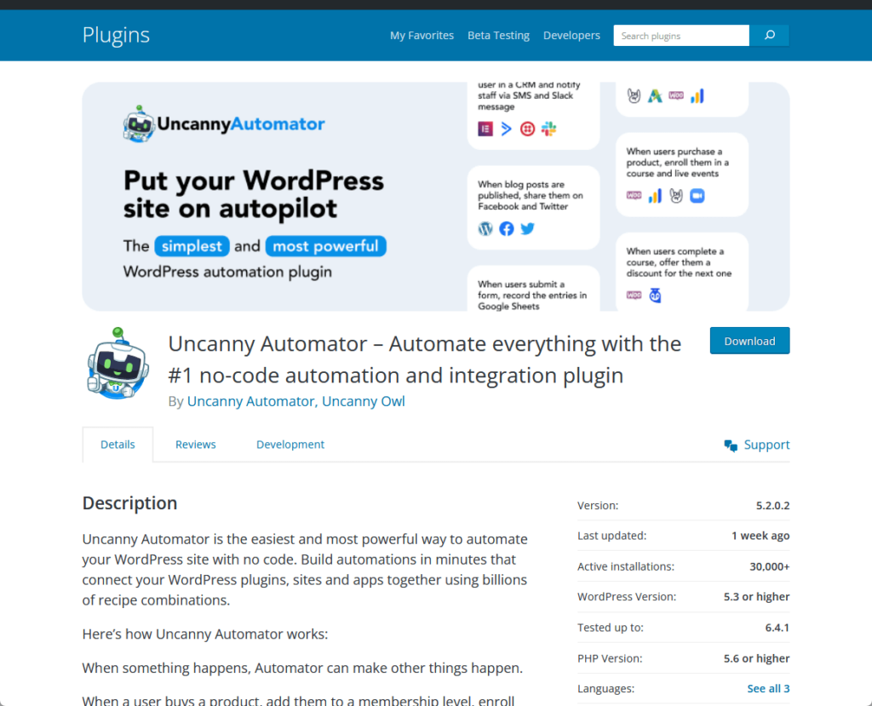Click the blue arrow icon in CRM card
872x706 pixels.
(x=506, y=129)
